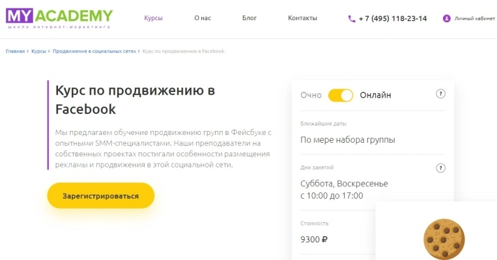
Task: Open Личный кабинет link
Action: 474,18
